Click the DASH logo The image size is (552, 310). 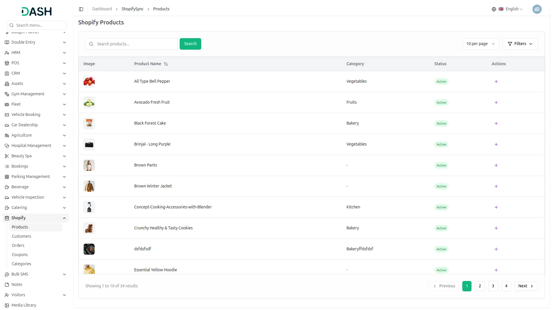(37, 11)
